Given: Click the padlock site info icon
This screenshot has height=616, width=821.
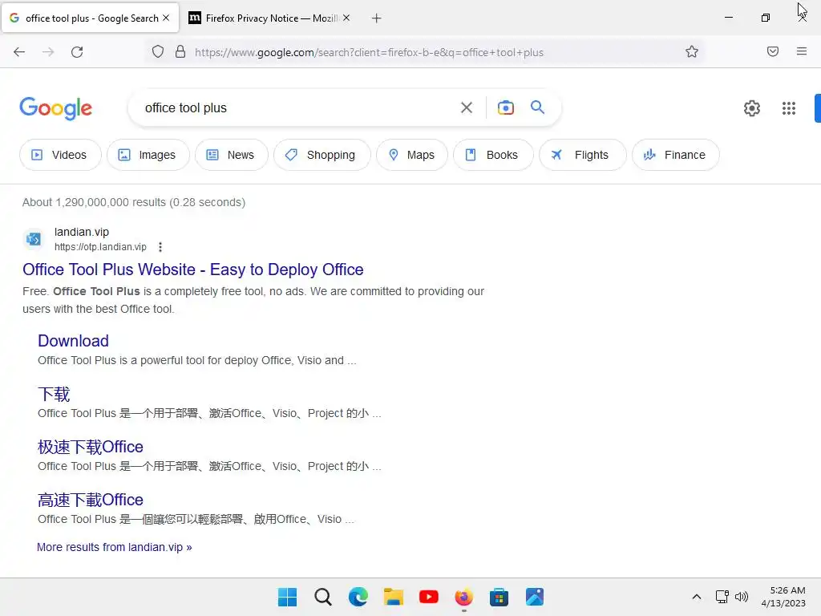Looking at the screenshot, I should [x=180, y=52].
